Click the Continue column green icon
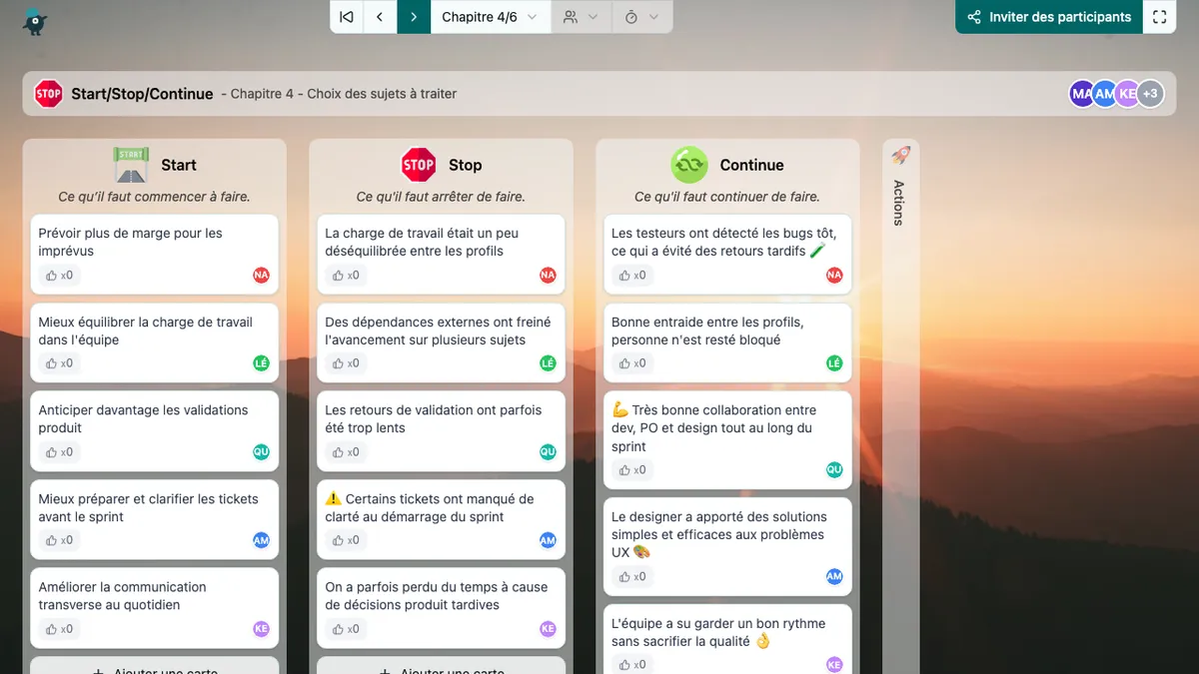Viewport: 1199px width, 674px height. pyautogui.click(x=689, y=165)
